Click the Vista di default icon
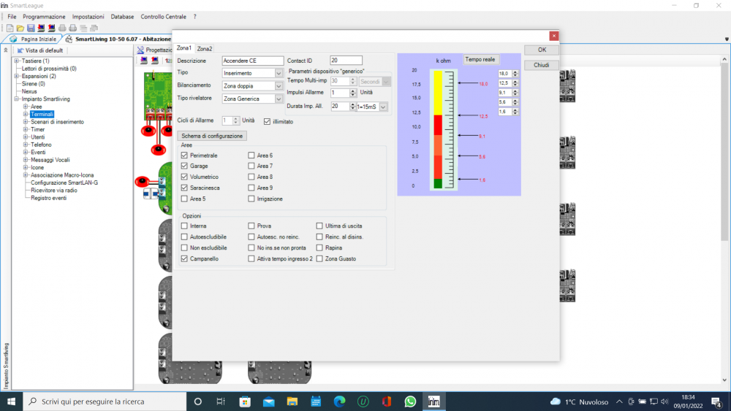The width and height of the screenshot is (731, 411). [x=20, y=50]
